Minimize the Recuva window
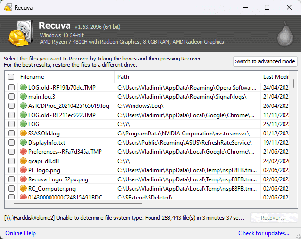 pos(245,7)
